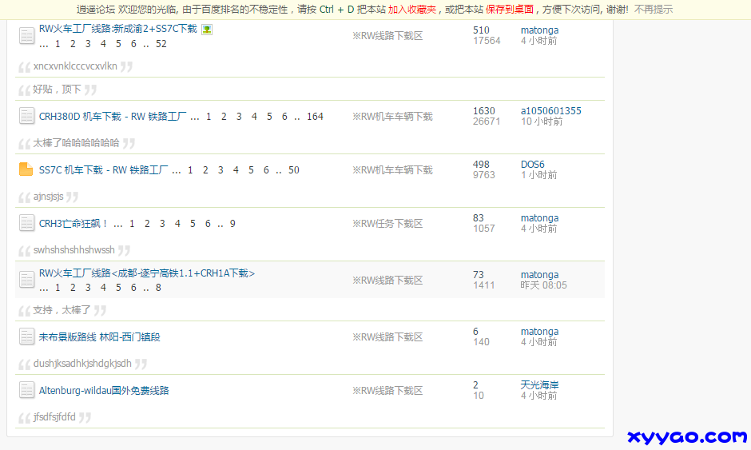Open thread CRH380D 机车下载 - RW 铁路工厂
The image size is (751, 450).
pyautogui.click(x=113, y=117)
